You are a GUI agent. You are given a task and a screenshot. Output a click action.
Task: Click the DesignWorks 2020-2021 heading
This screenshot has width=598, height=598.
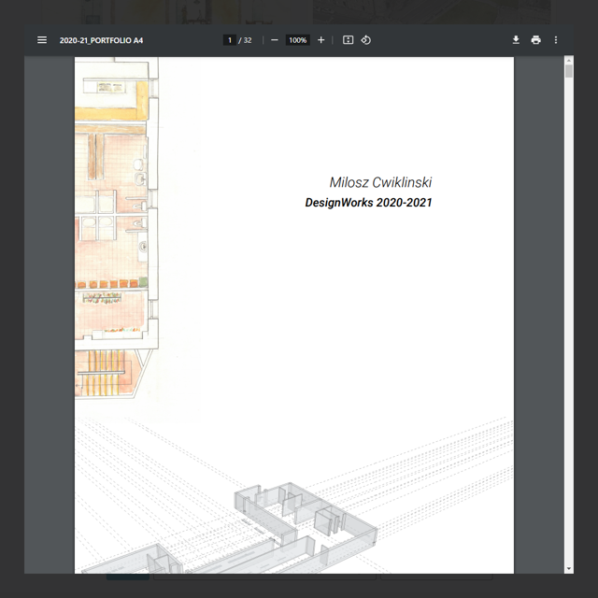pyautogui.click(x=368, y=203)
